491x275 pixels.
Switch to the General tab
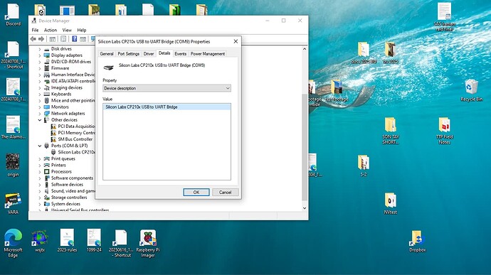[107, 54]
